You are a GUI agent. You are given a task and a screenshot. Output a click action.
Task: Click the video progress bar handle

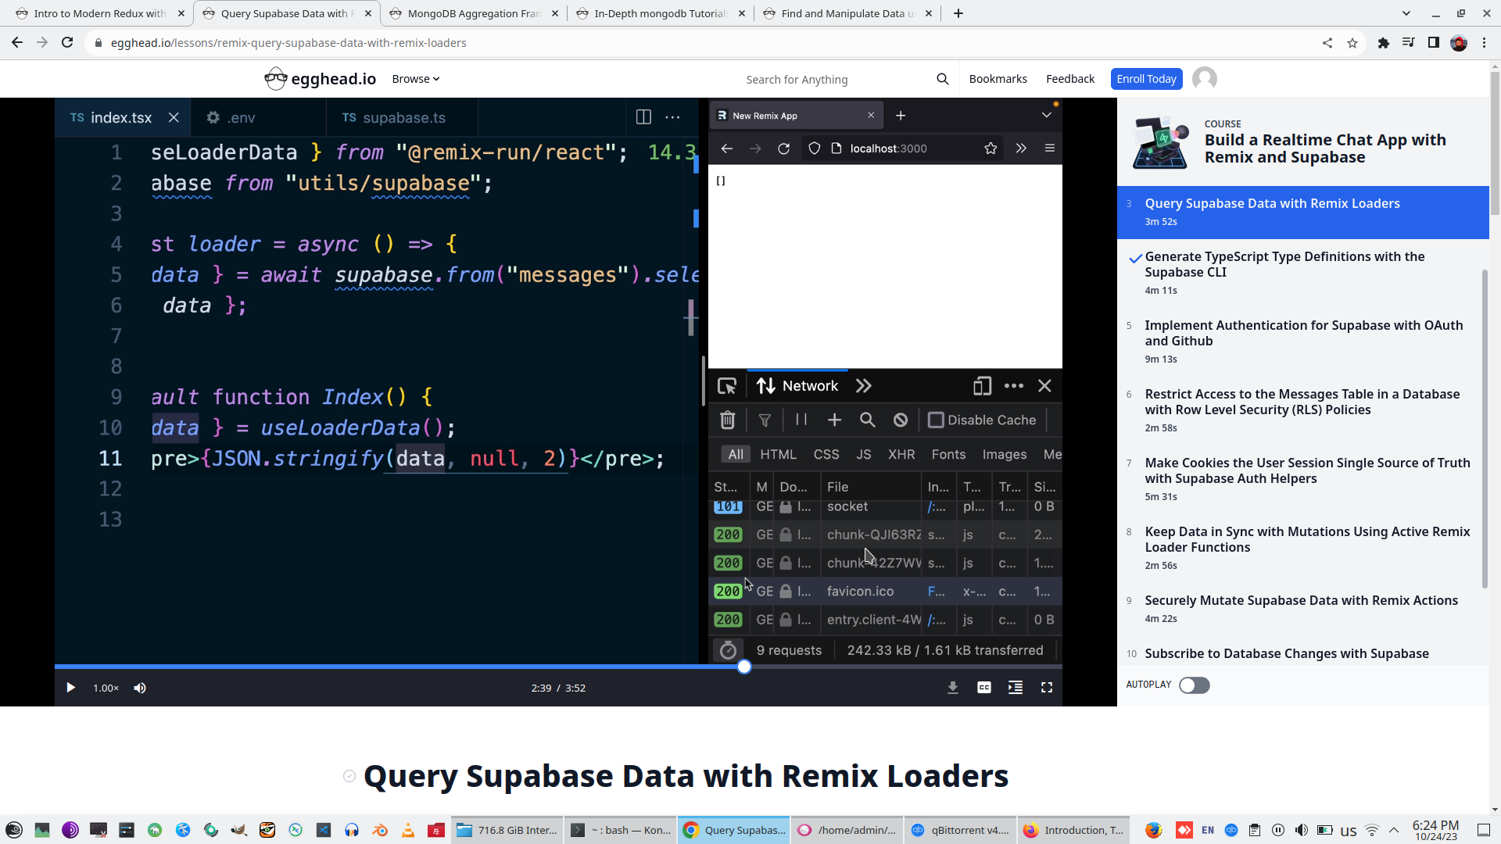click(x=744, y=667)
